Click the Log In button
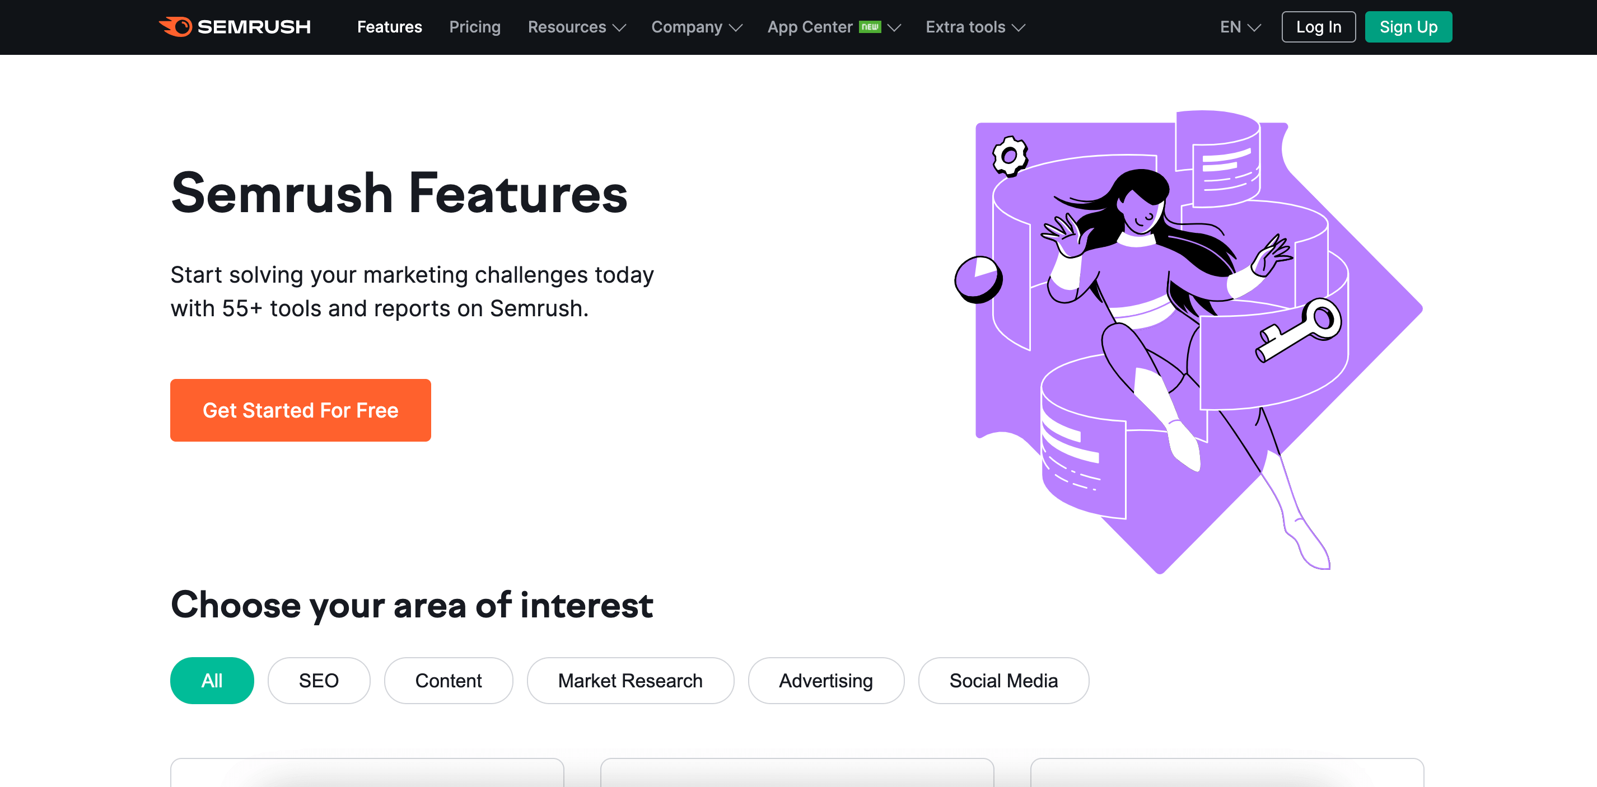1597x787 pixels. pyautogui.click(x=1318, y=27)
